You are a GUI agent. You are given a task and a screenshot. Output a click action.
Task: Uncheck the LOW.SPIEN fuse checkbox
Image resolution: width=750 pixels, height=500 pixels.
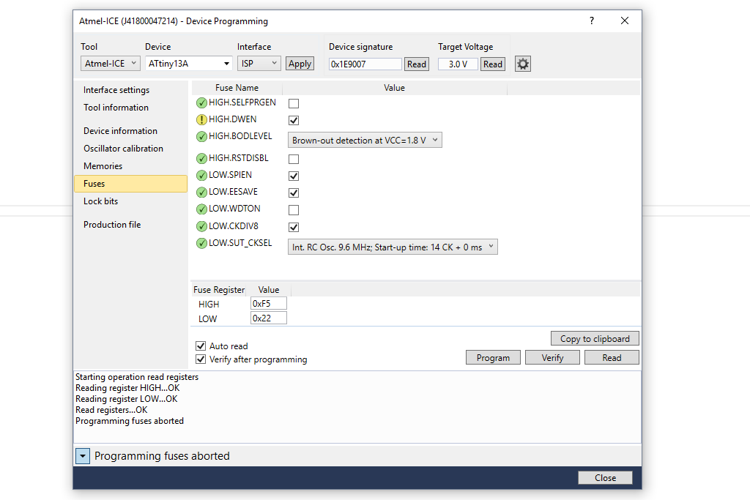294,176
